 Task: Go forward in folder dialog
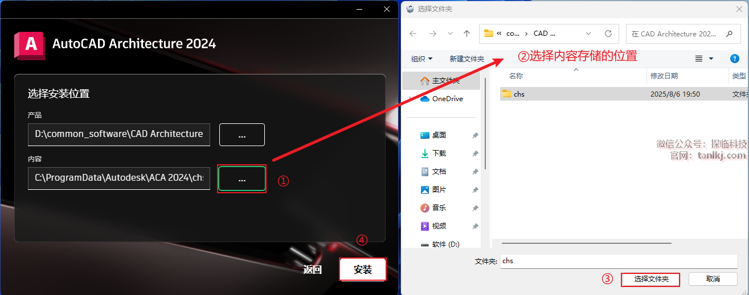coord(432,34)
